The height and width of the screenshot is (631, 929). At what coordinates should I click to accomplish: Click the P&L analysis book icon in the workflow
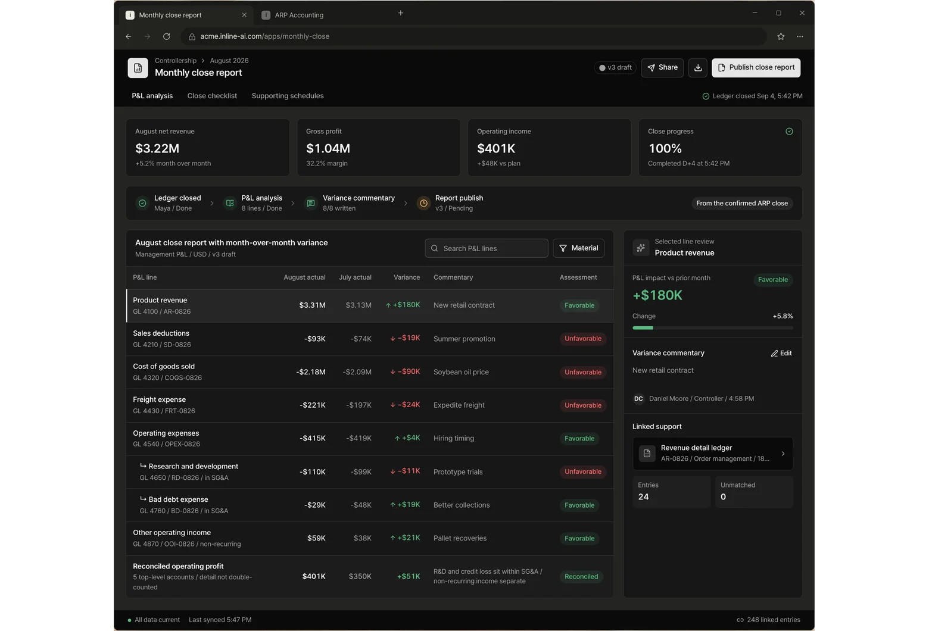coord(230,204)
